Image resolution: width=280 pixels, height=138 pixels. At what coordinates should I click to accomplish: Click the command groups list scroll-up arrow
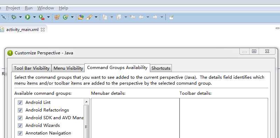coord(86,102)
